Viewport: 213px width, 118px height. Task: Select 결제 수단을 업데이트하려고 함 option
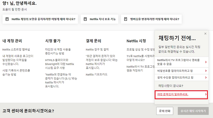pos(181,78)
